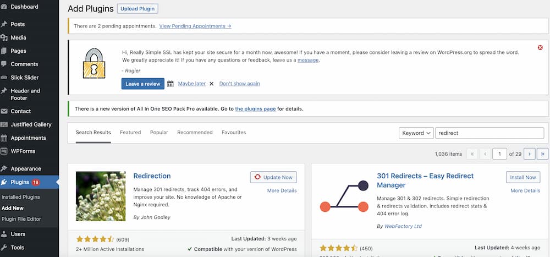Click the Plugins update count badge 18

[36, 182]
